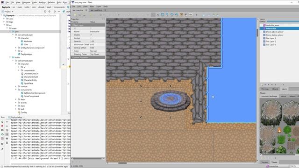This screenshot has width=299, height=168.
Task: Collapse the src folder
Action: point(4,25)
